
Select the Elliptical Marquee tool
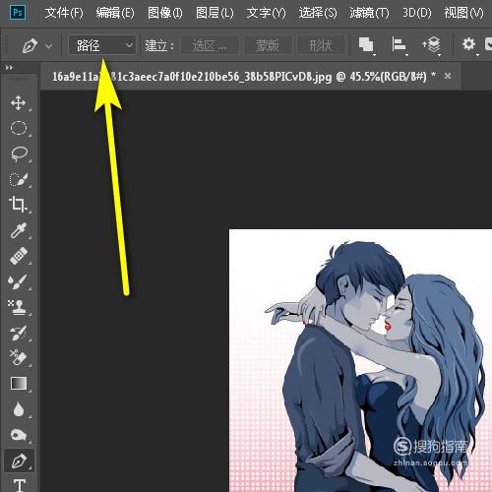tap(19, 128)
